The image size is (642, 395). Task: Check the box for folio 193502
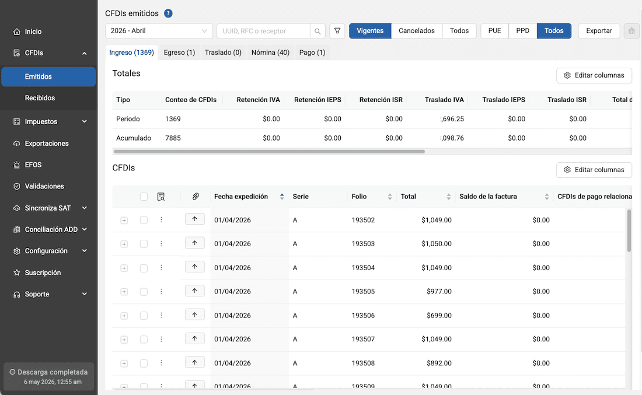144,220
